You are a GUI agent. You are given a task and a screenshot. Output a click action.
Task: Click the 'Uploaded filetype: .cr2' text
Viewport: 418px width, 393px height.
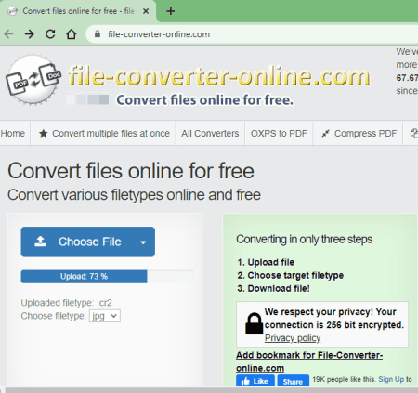67,303
